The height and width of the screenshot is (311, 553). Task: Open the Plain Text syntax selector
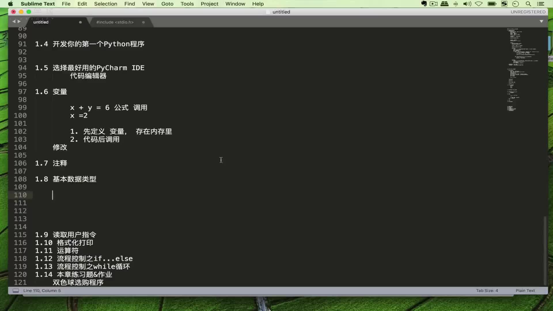[x=525, y=291]
